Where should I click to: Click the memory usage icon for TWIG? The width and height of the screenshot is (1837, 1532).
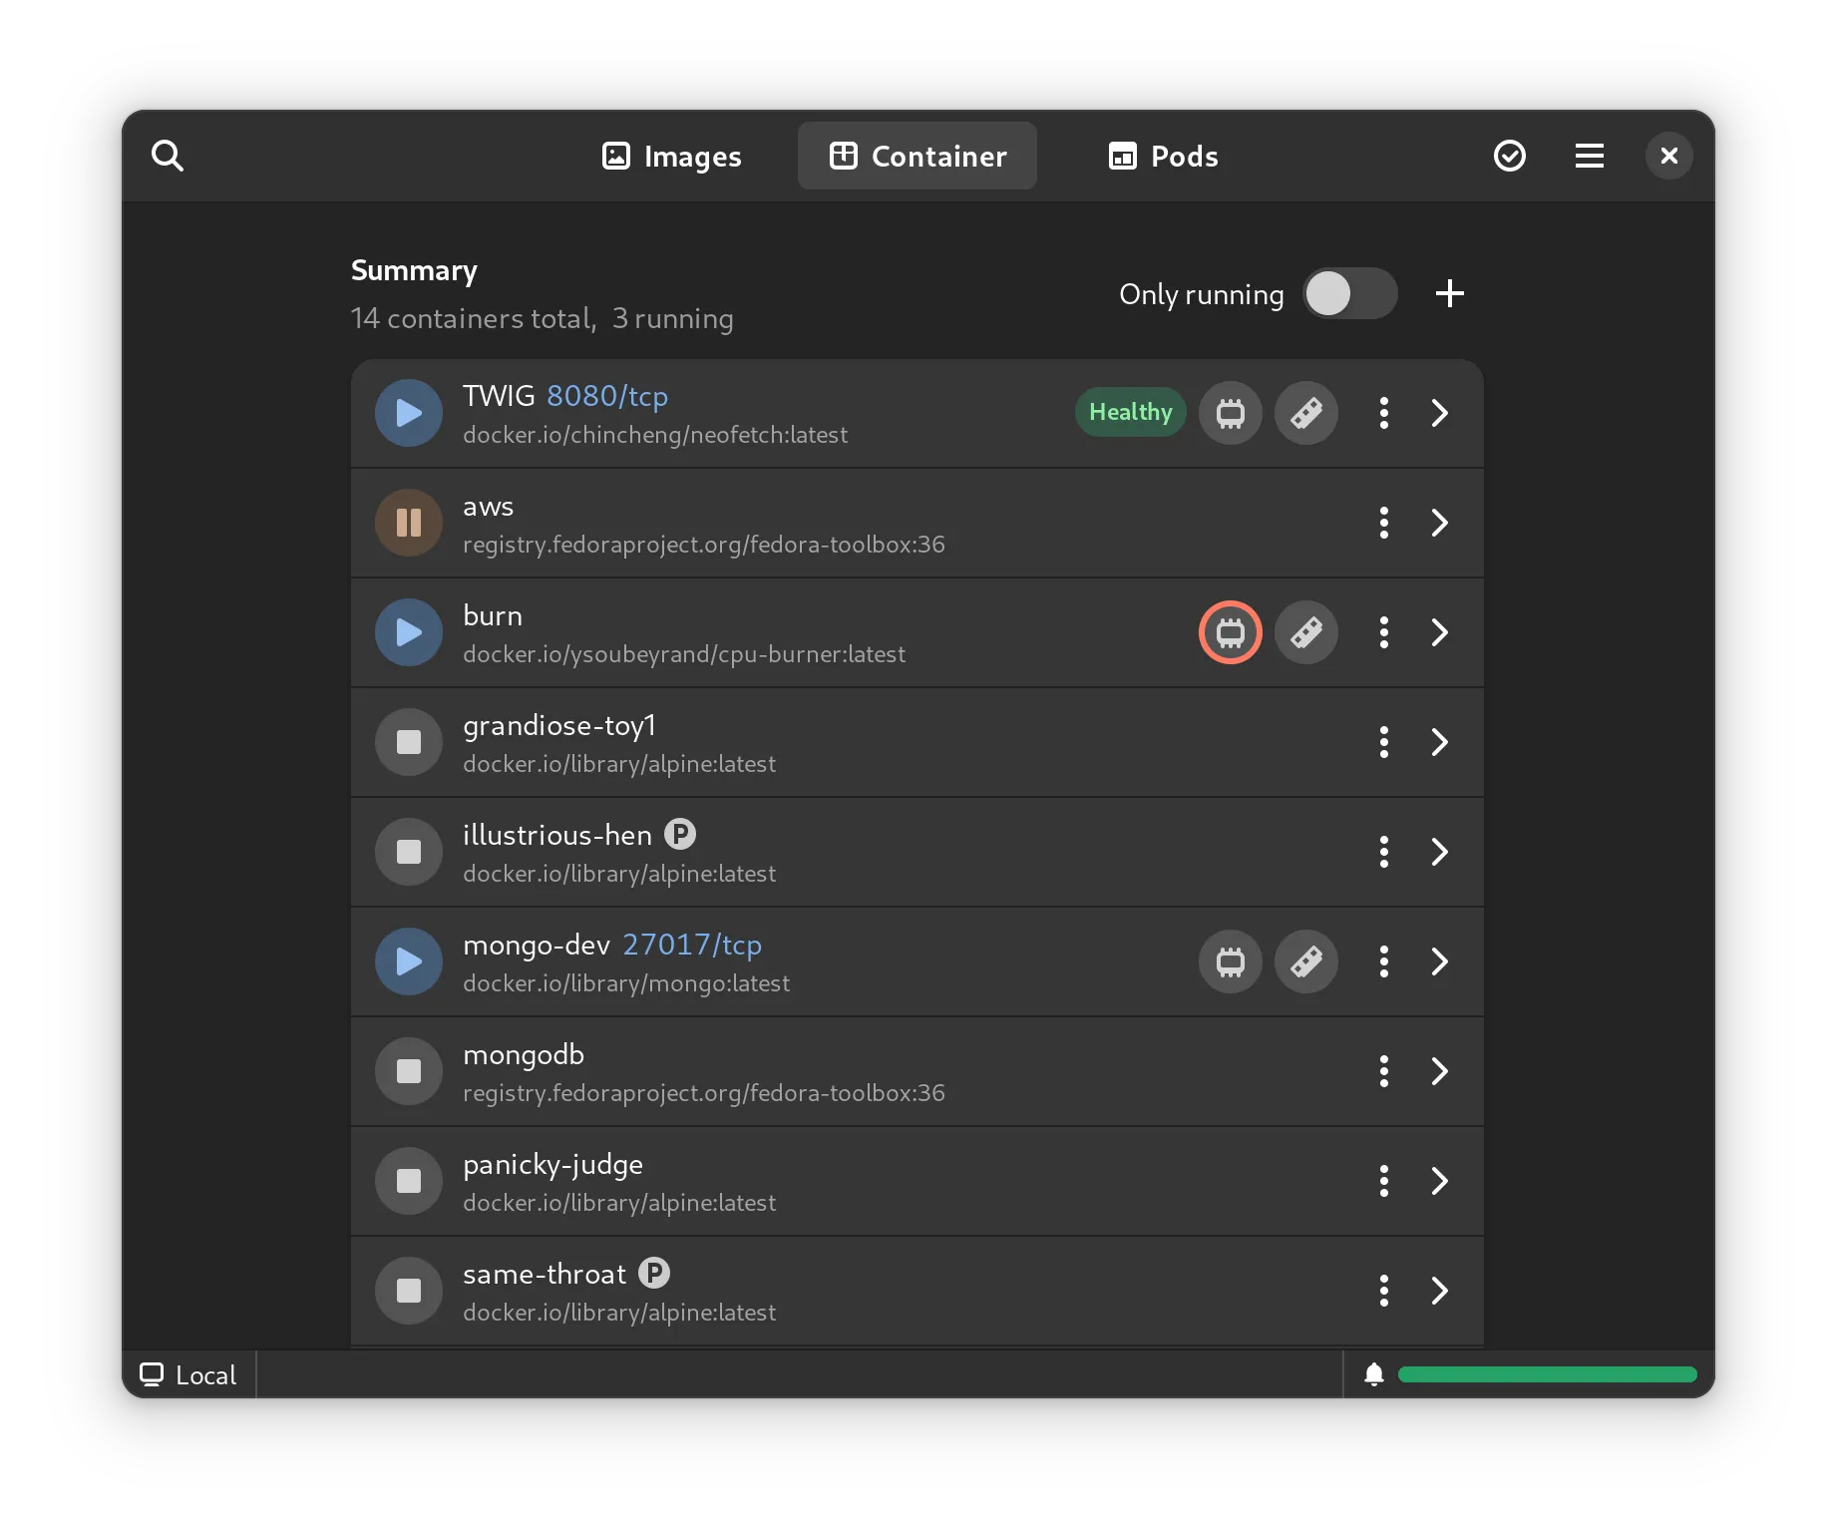(1306, 413)
